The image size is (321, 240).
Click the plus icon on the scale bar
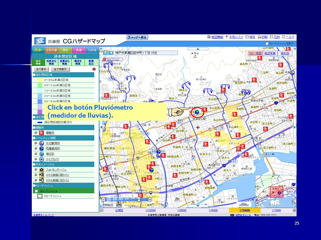[x=294, y=210]
